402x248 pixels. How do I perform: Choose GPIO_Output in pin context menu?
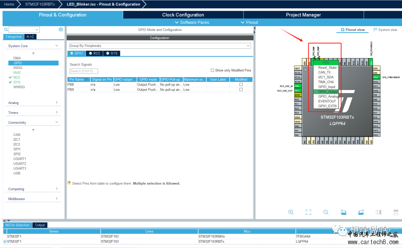point(326,92)
